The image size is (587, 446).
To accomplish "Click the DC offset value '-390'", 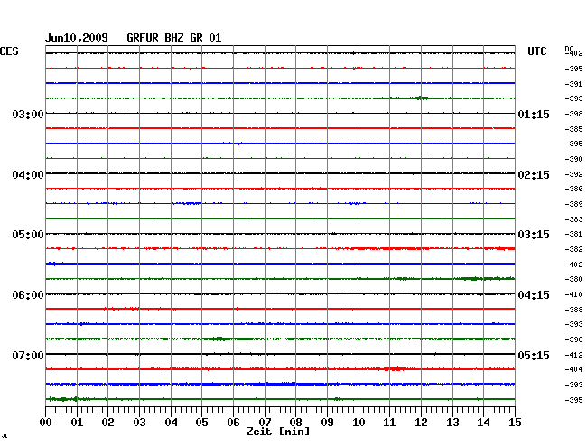I will (573, 159).
